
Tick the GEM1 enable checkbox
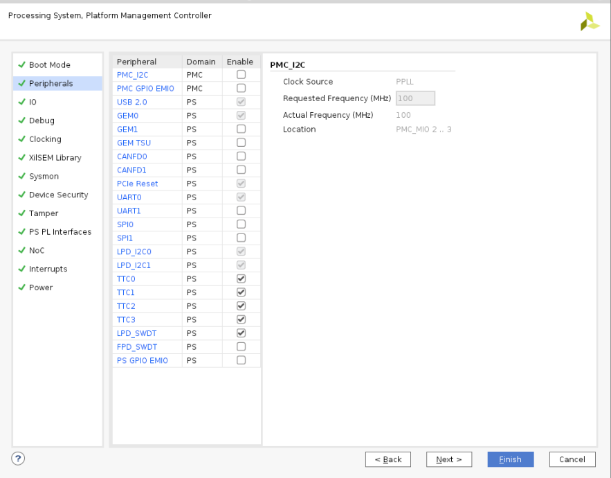[x=241, y=129]
